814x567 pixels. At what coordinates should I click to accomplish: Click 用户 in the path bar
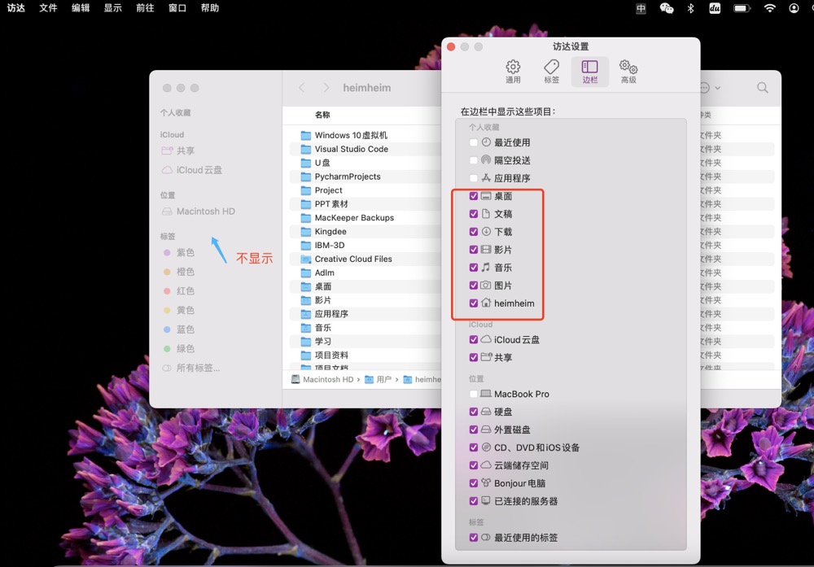point(383,380)
